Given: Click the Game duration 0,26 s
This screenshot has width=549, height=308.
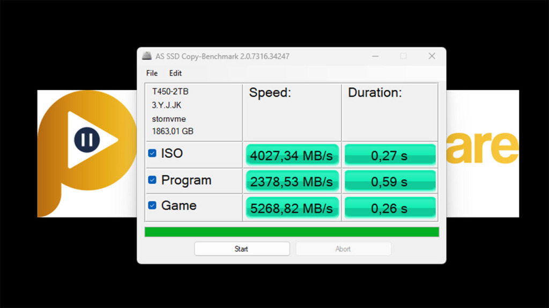Looking at the screenshot, I should (390, 208).
